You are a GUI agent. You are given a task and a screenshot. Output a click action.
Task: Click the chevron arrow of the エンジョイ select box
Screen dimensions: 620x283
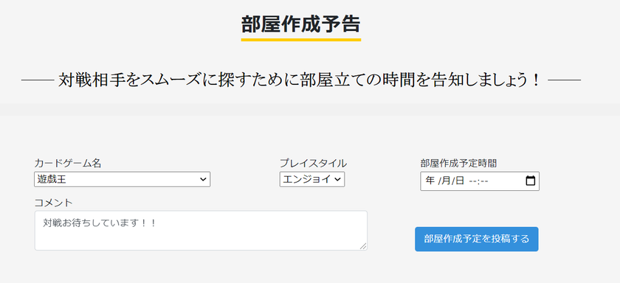pos(338,179)
